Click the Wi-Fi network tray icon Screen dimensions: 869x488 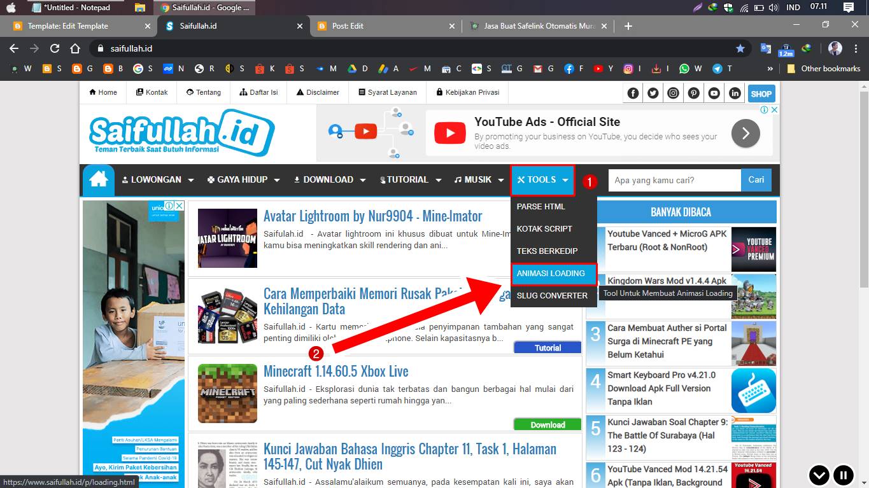coord(744,8)
